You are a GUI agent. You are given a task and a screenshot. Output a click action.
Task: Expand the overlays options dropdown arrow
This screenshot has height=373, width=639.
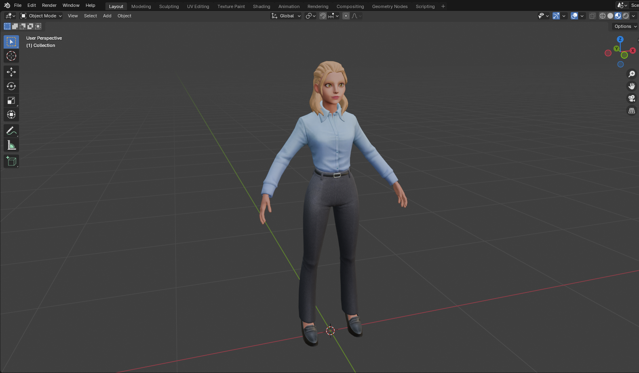coord(582,16)
